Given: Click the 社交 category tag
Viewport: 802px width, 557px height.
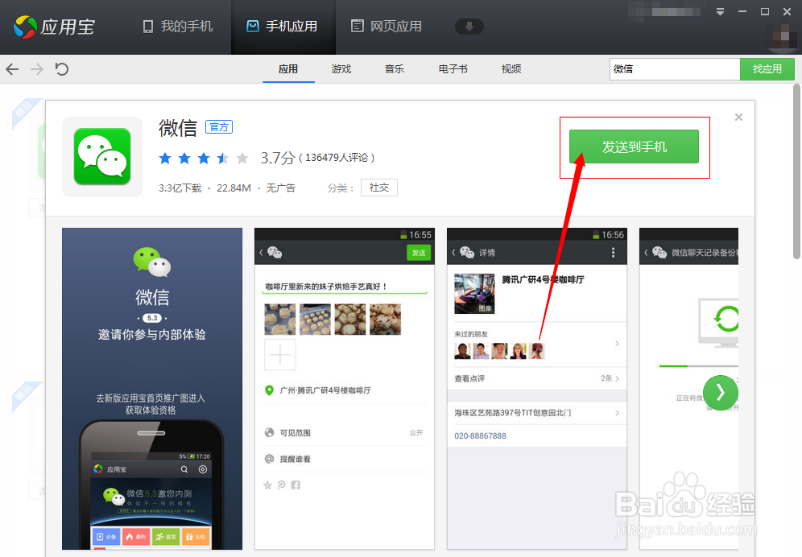Looking at the screenshot, I should pyautogui.click(x=379, y=188).
